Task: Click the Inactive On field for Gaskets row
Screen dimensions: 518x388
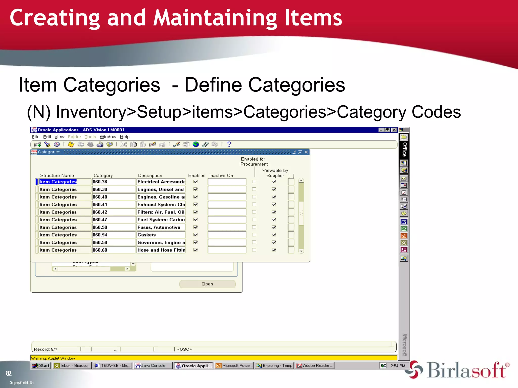Action: pyautogui.click(x=227, y=235)
